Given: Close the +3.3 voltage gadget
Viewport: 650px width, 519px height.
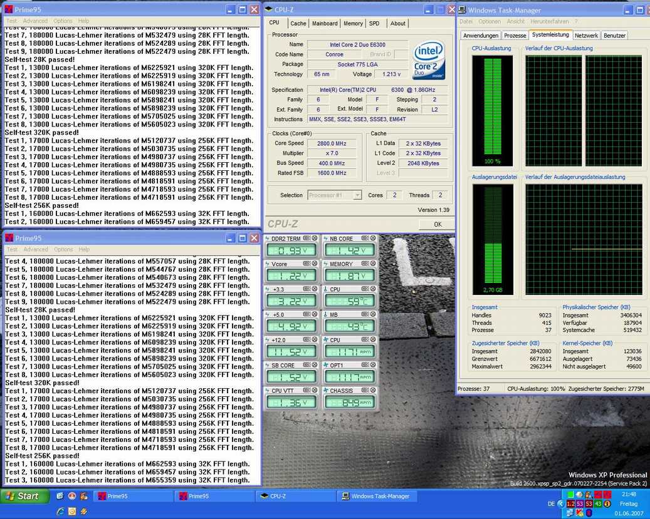Looking at the screenshot, I should (315, 289).
